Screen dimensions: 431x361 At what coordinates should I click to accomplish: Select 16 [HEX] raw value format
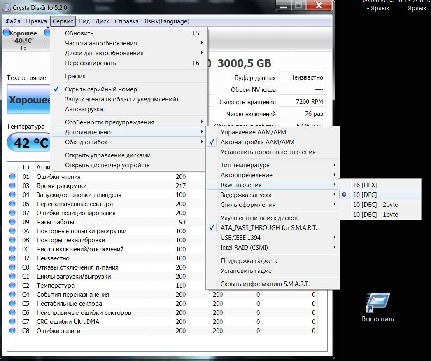(x=380, y=185)
